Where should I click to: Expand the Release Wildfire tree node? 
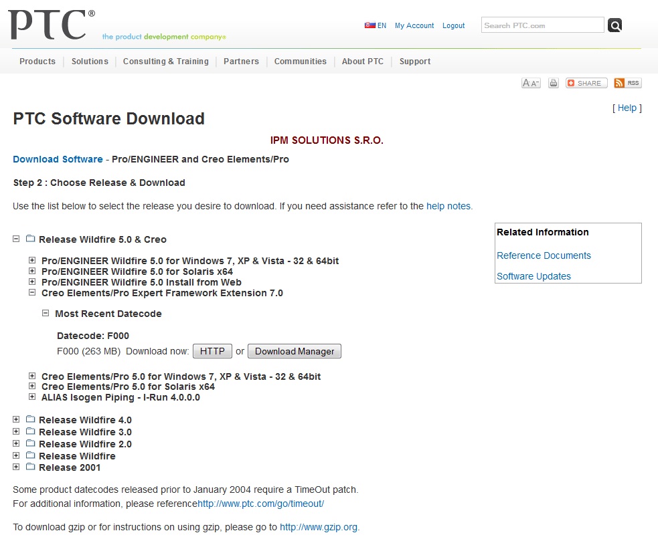pyautogui.click(x=16, y=455)
